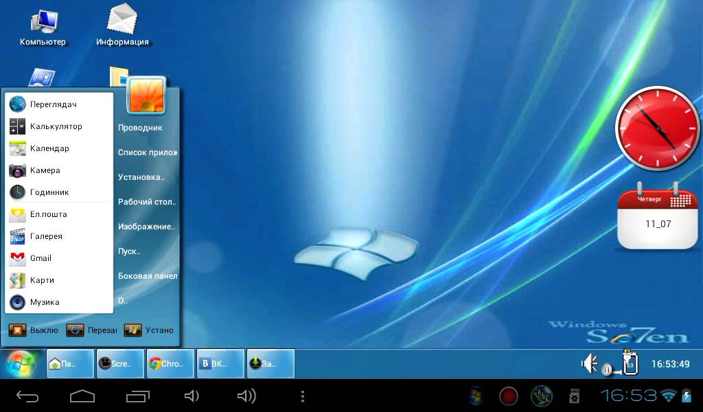Launch Музика from the start menu
Screen dimensions: 703x412
coord(59,301)
